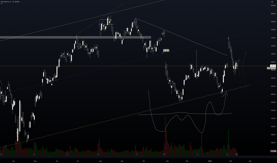The height and width of the screenshot is (163, 277).
Task: Click the 480.00 price axis label
Action: point(273,143)
